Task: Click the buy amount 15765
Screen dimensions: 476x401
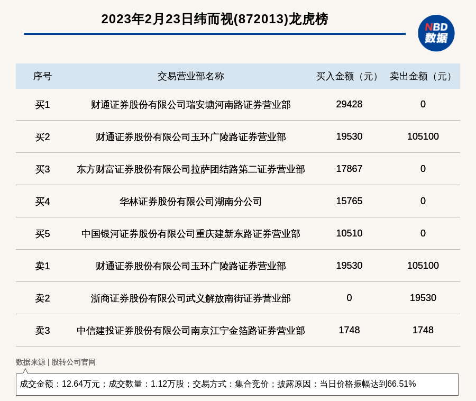Action: [349, 201]
